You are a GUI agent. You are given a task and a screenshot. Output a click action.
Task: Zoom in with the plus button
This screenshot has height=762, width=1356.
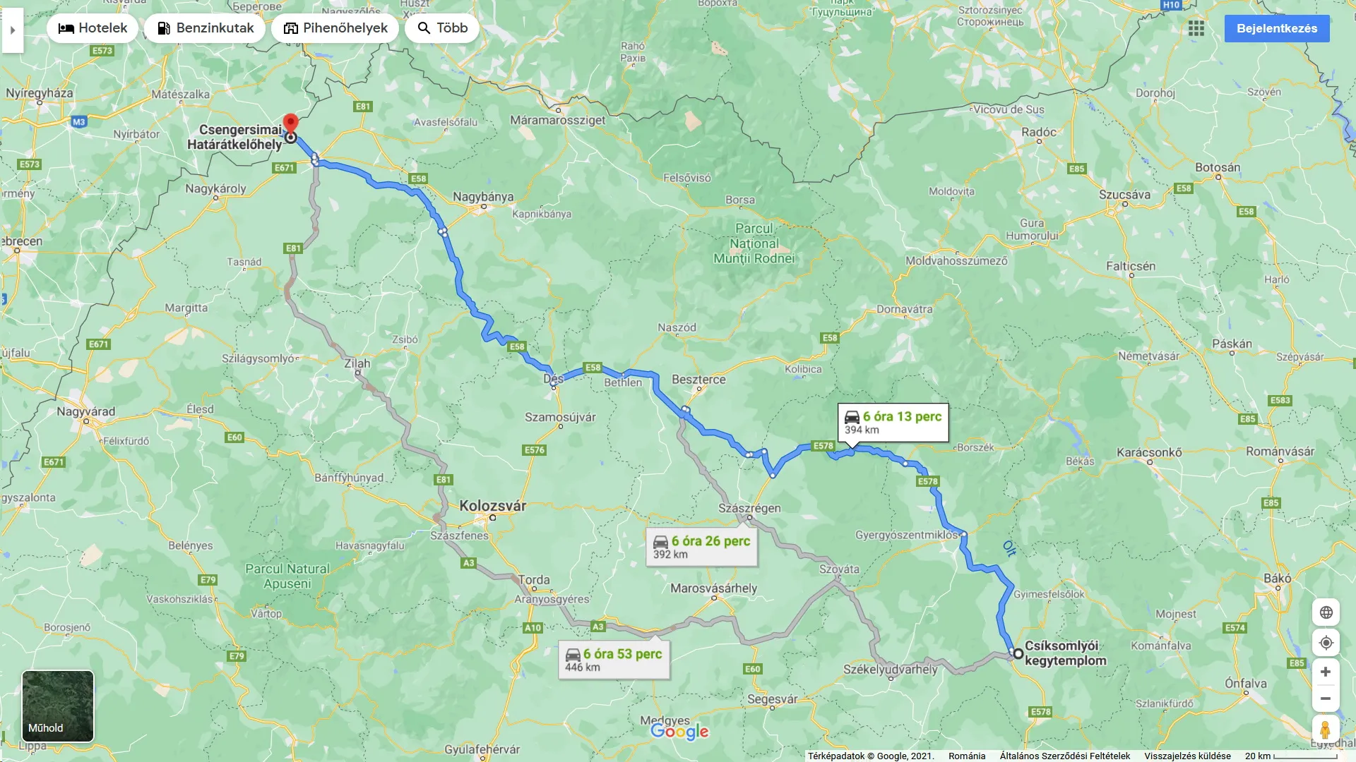(x=1326, y=672)
